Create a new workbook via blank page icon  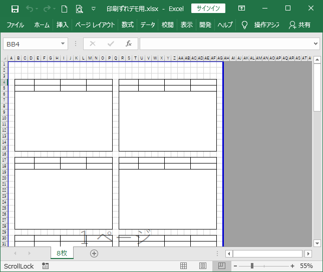(x=64, y=9)
